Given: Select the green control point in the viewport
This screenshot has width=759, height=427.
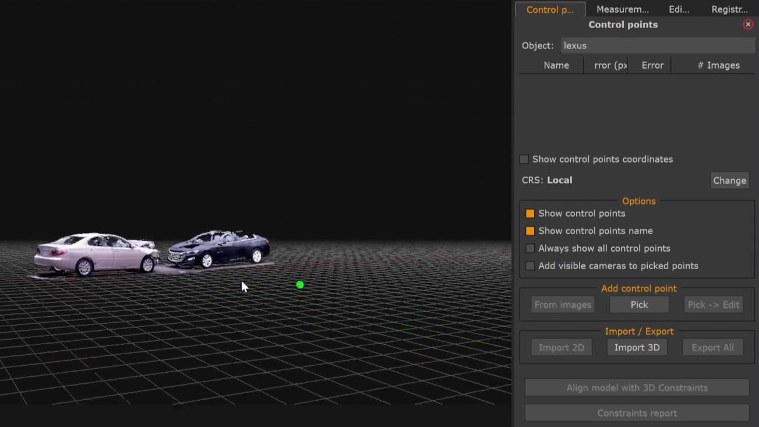Looking at the screenshot, I should click(299, 284).
